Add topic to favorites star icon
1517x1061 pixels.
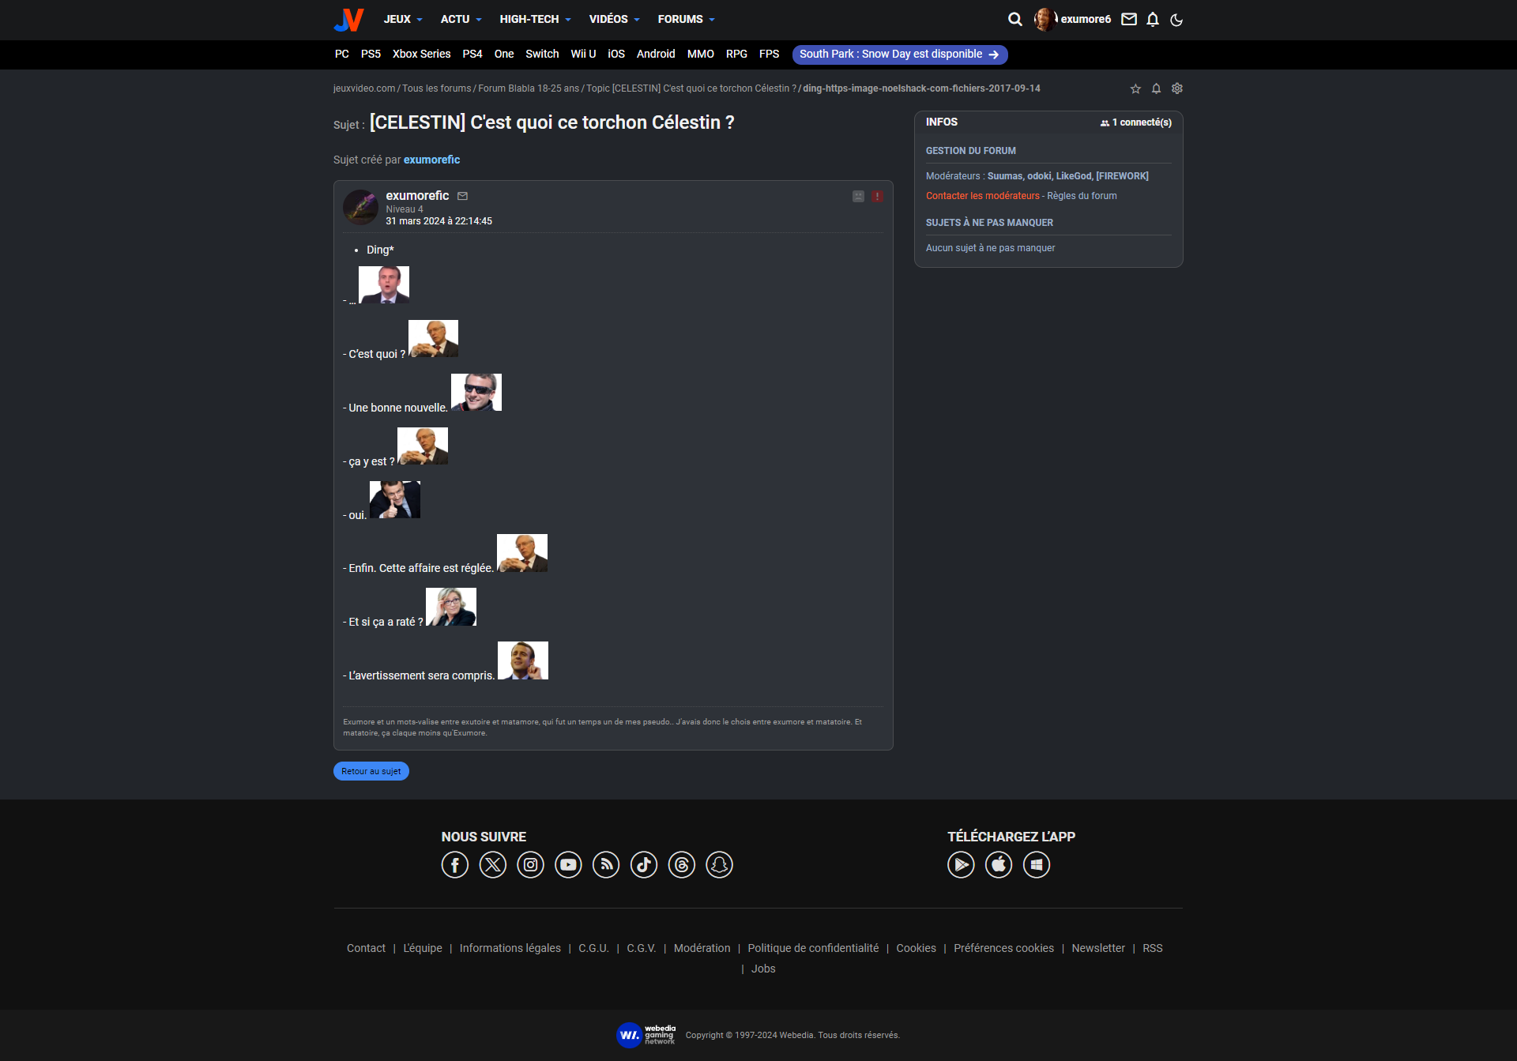pos(1135,88)
